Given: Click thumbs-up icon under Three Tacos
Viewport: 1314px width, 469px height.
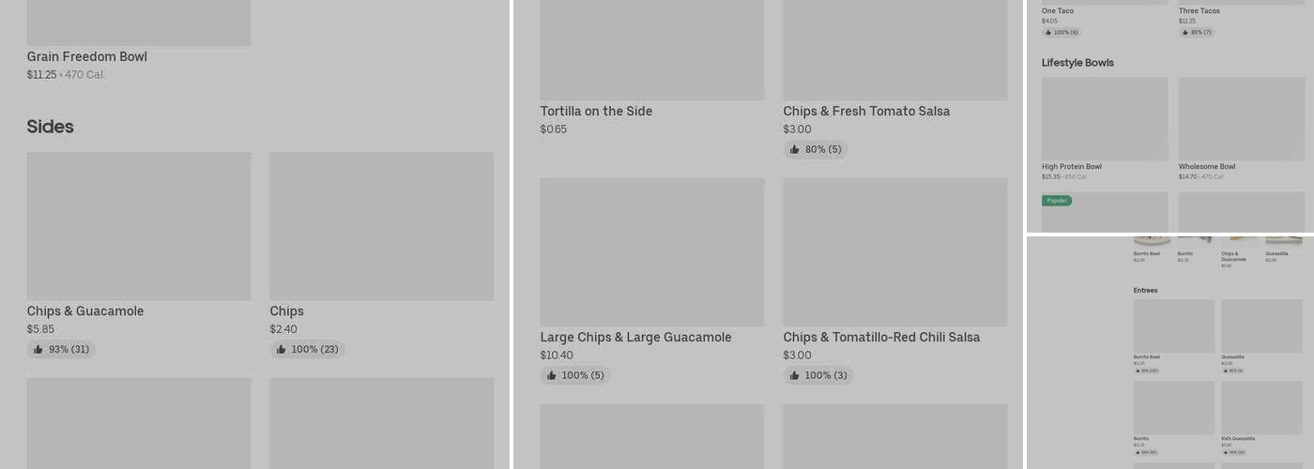Looking at the screenshot, I should 1185,33.
